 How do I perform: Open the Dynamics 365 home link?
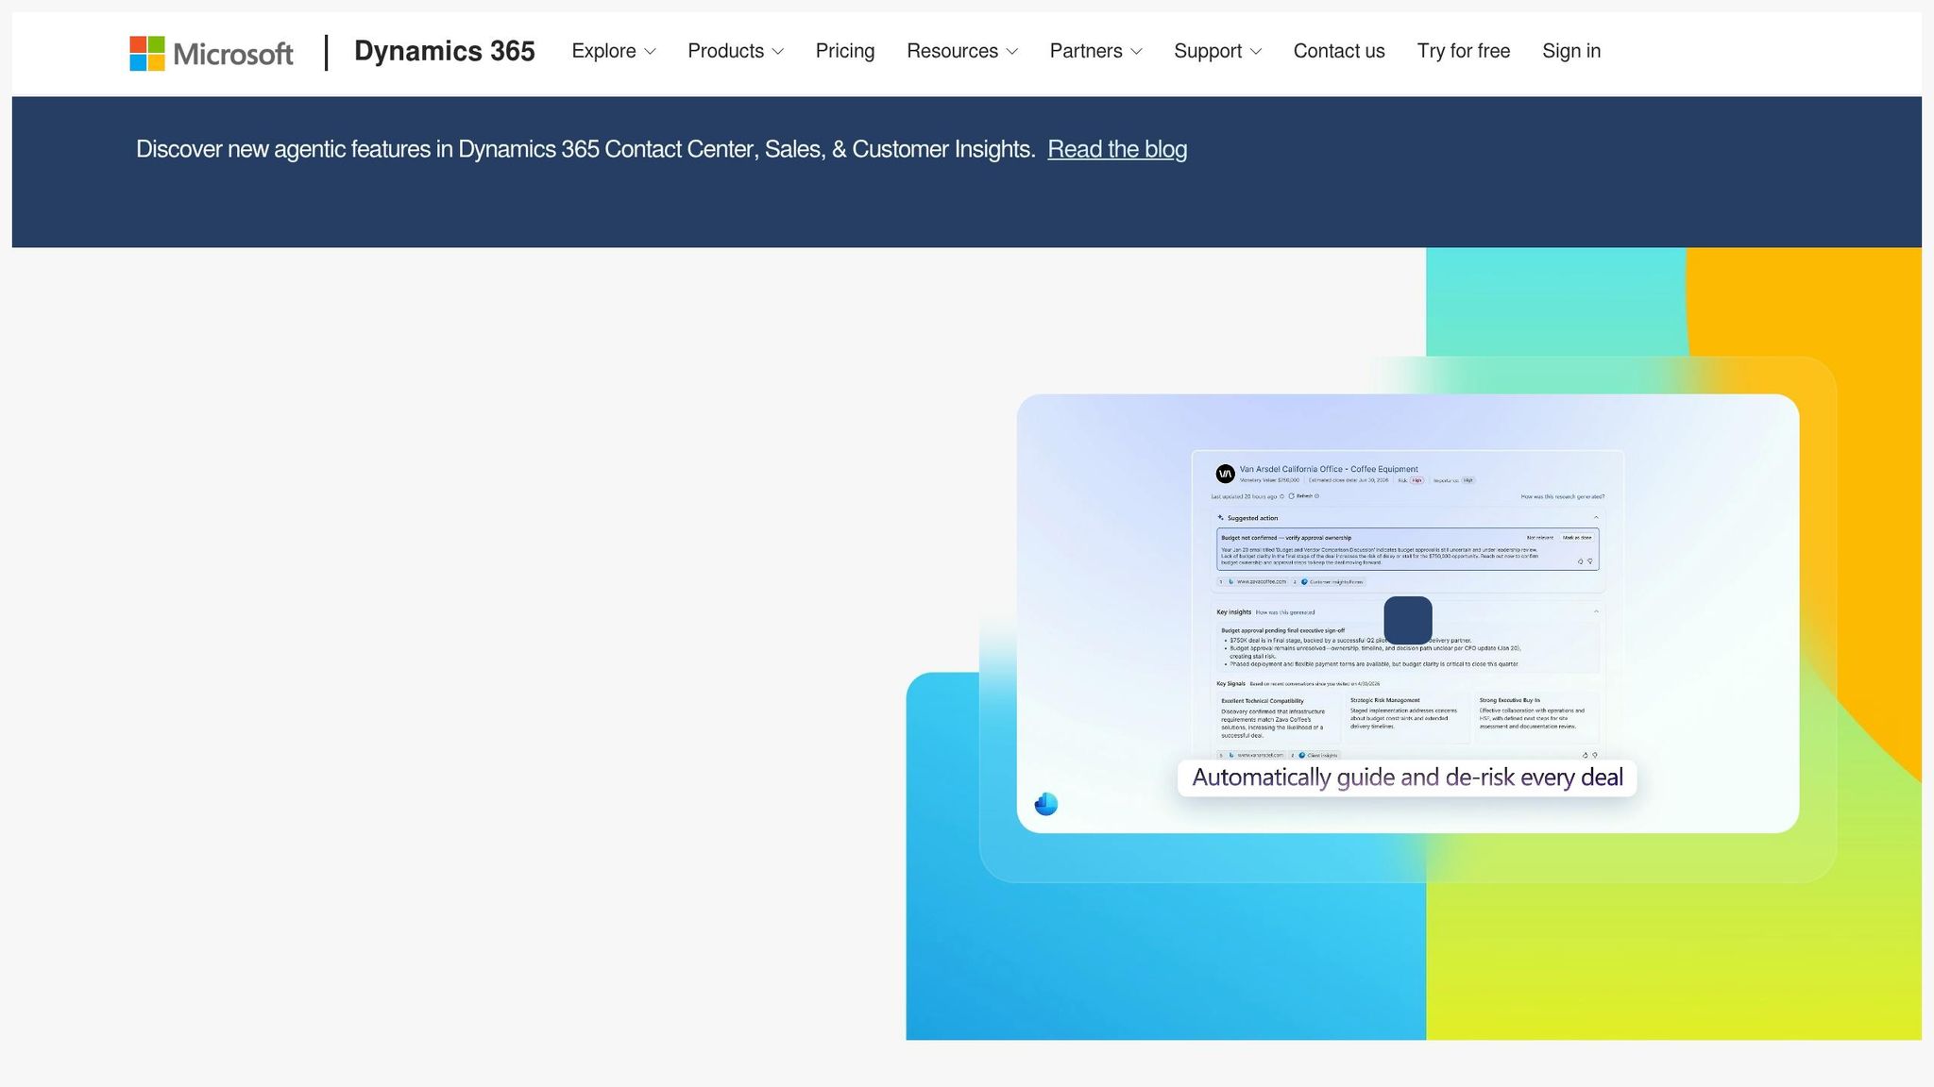[445, 51]
